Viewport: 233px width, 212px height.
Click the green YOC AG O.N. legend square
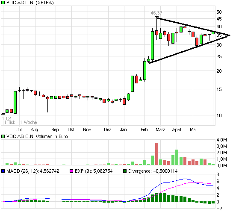[x=3, y=3]
